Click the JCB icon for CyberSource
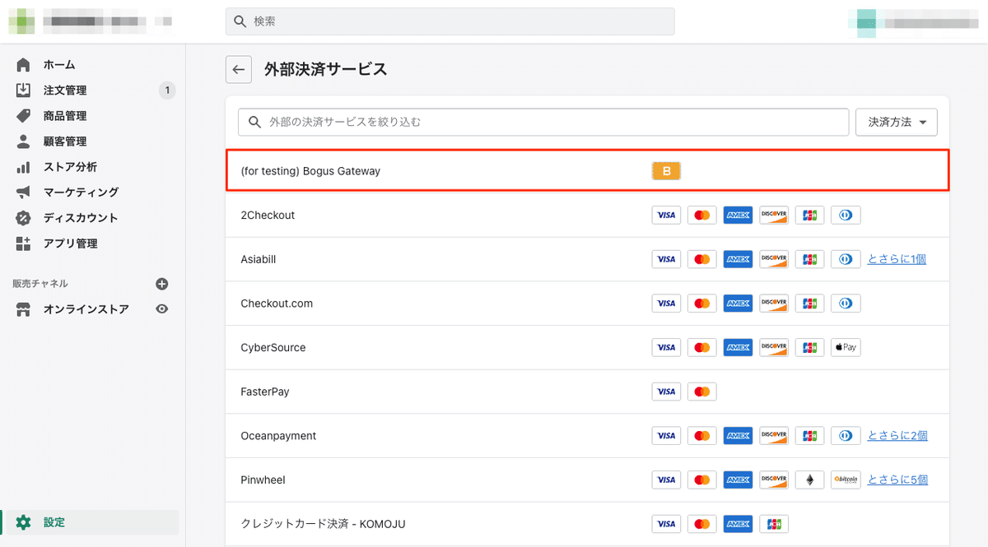 click(809, 347)
